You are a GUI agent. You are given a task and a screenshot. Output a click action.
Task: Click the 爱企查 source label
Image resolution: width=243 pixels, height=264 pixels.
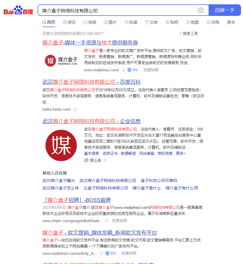95,160
